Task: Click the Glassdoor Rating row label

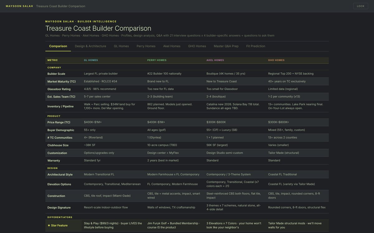Action: (x=60, y=89)
